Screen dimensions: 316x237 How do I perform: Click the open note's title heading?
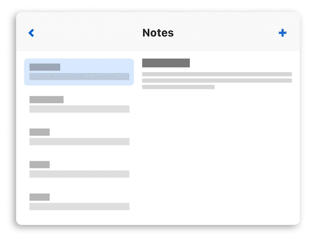(166, 63)
